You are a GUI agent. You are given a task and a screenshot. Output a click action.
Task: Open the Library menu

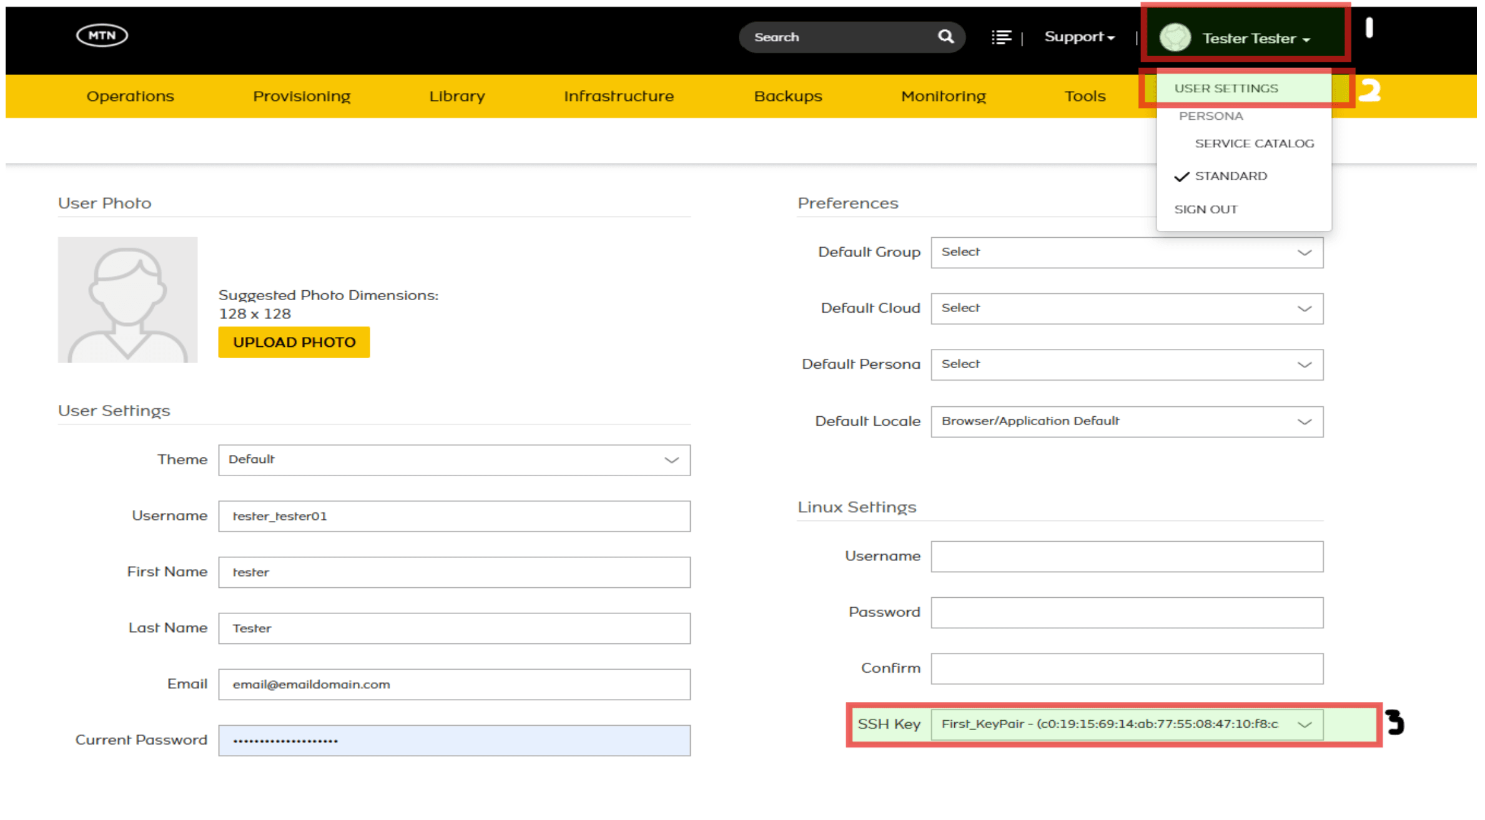[x=457, y=96]
